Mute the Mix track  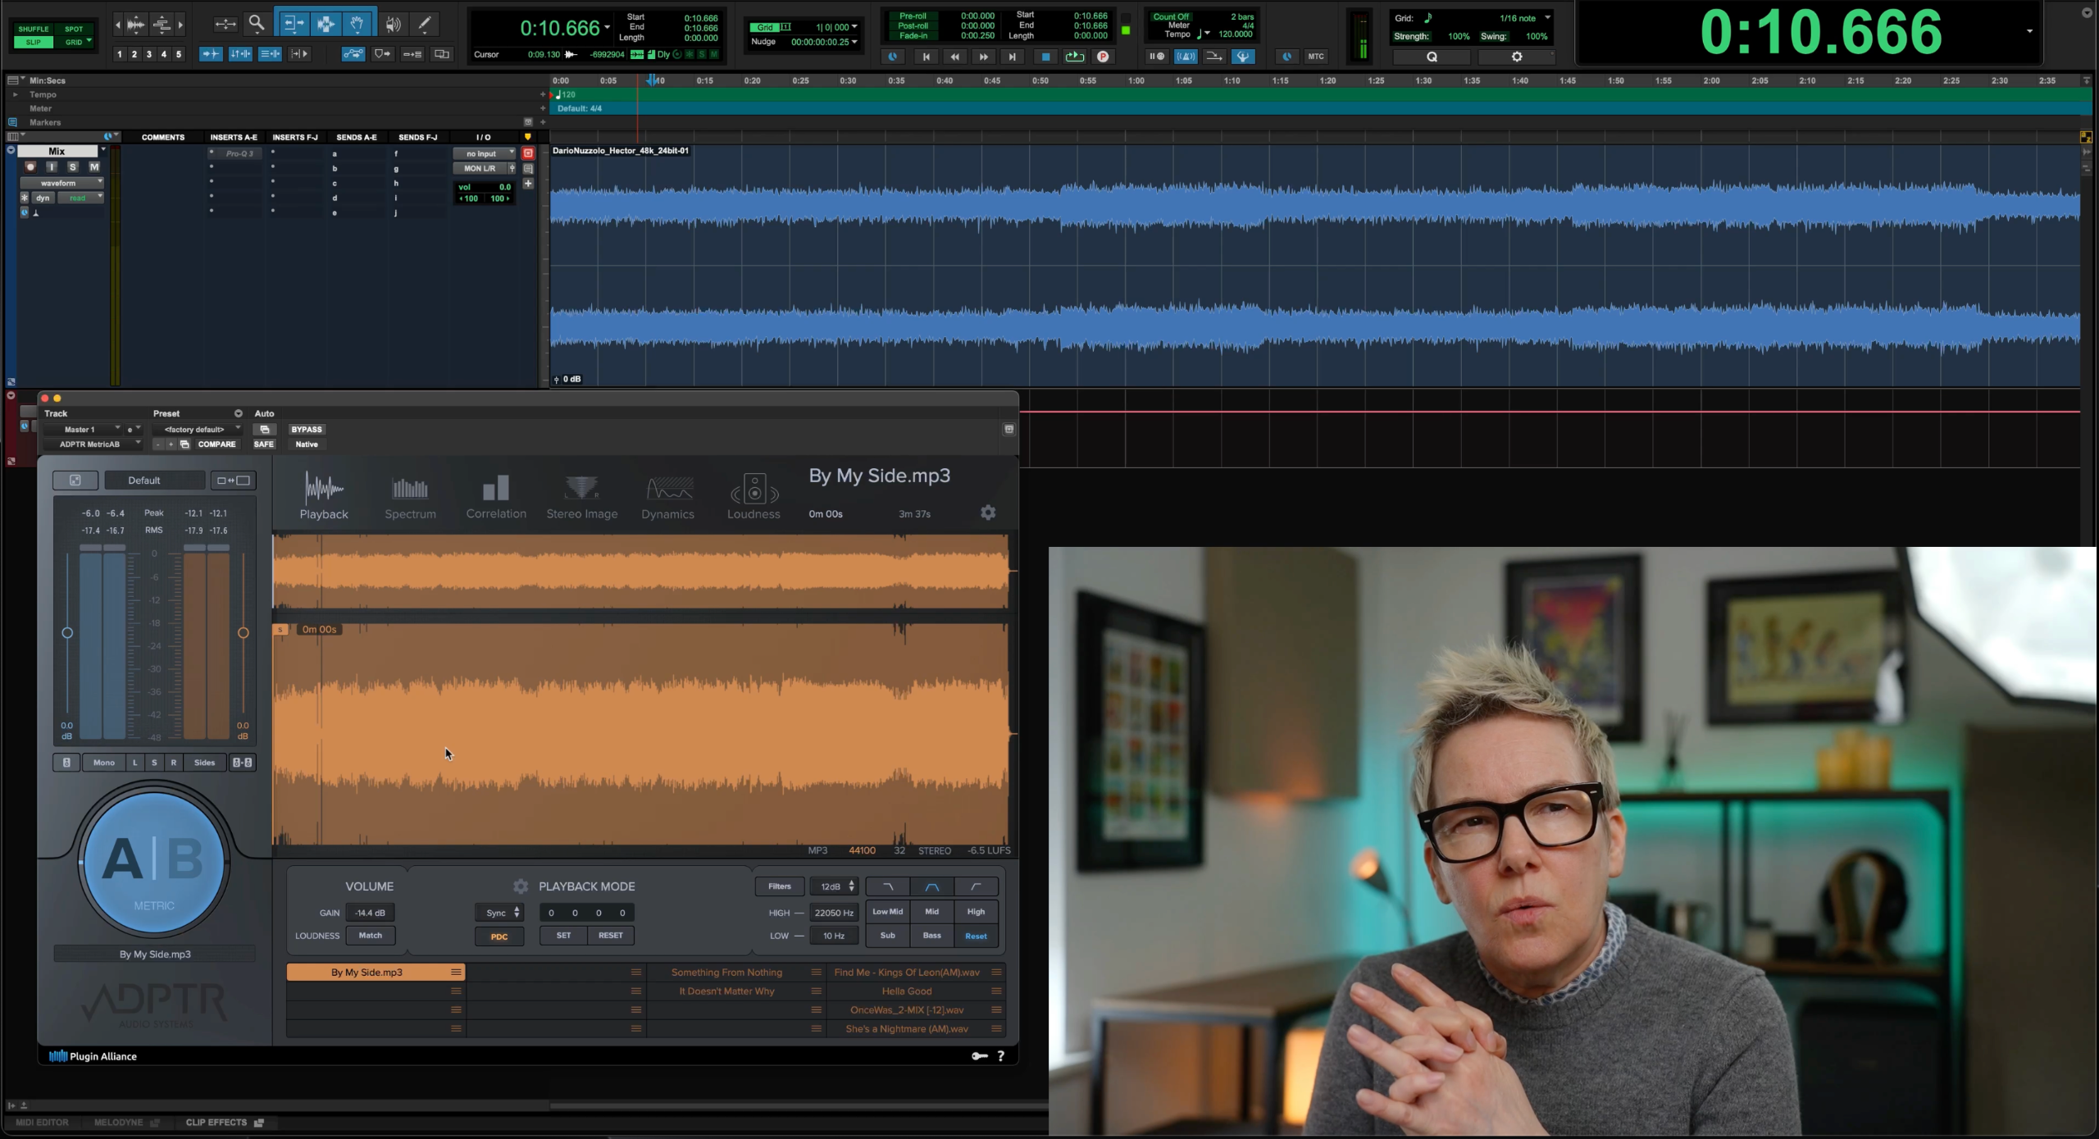coord(93,166)
